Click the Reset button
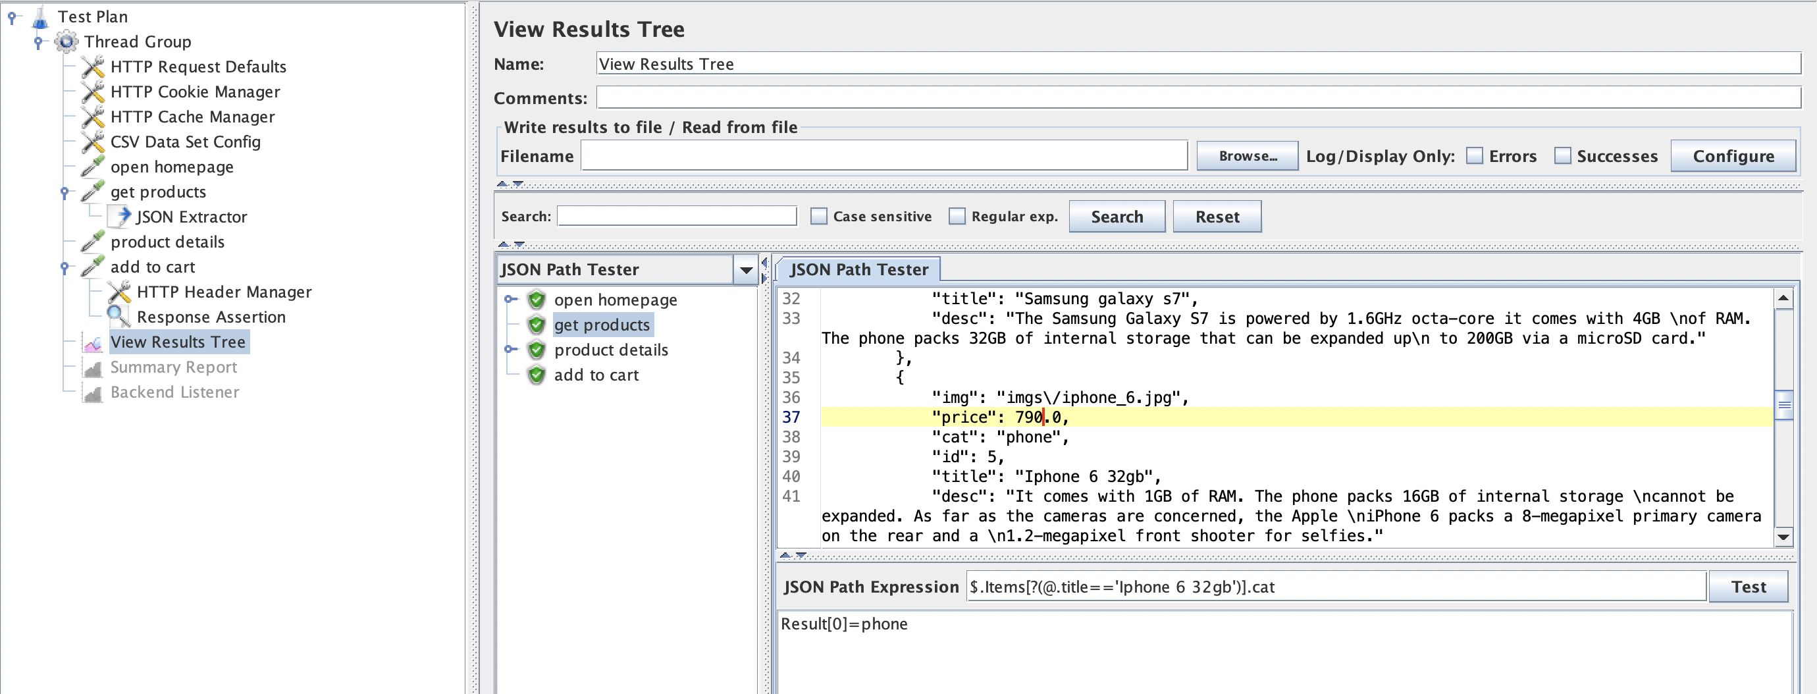This screenshot has width=1817, height=694. click(x=1217, y=217)
